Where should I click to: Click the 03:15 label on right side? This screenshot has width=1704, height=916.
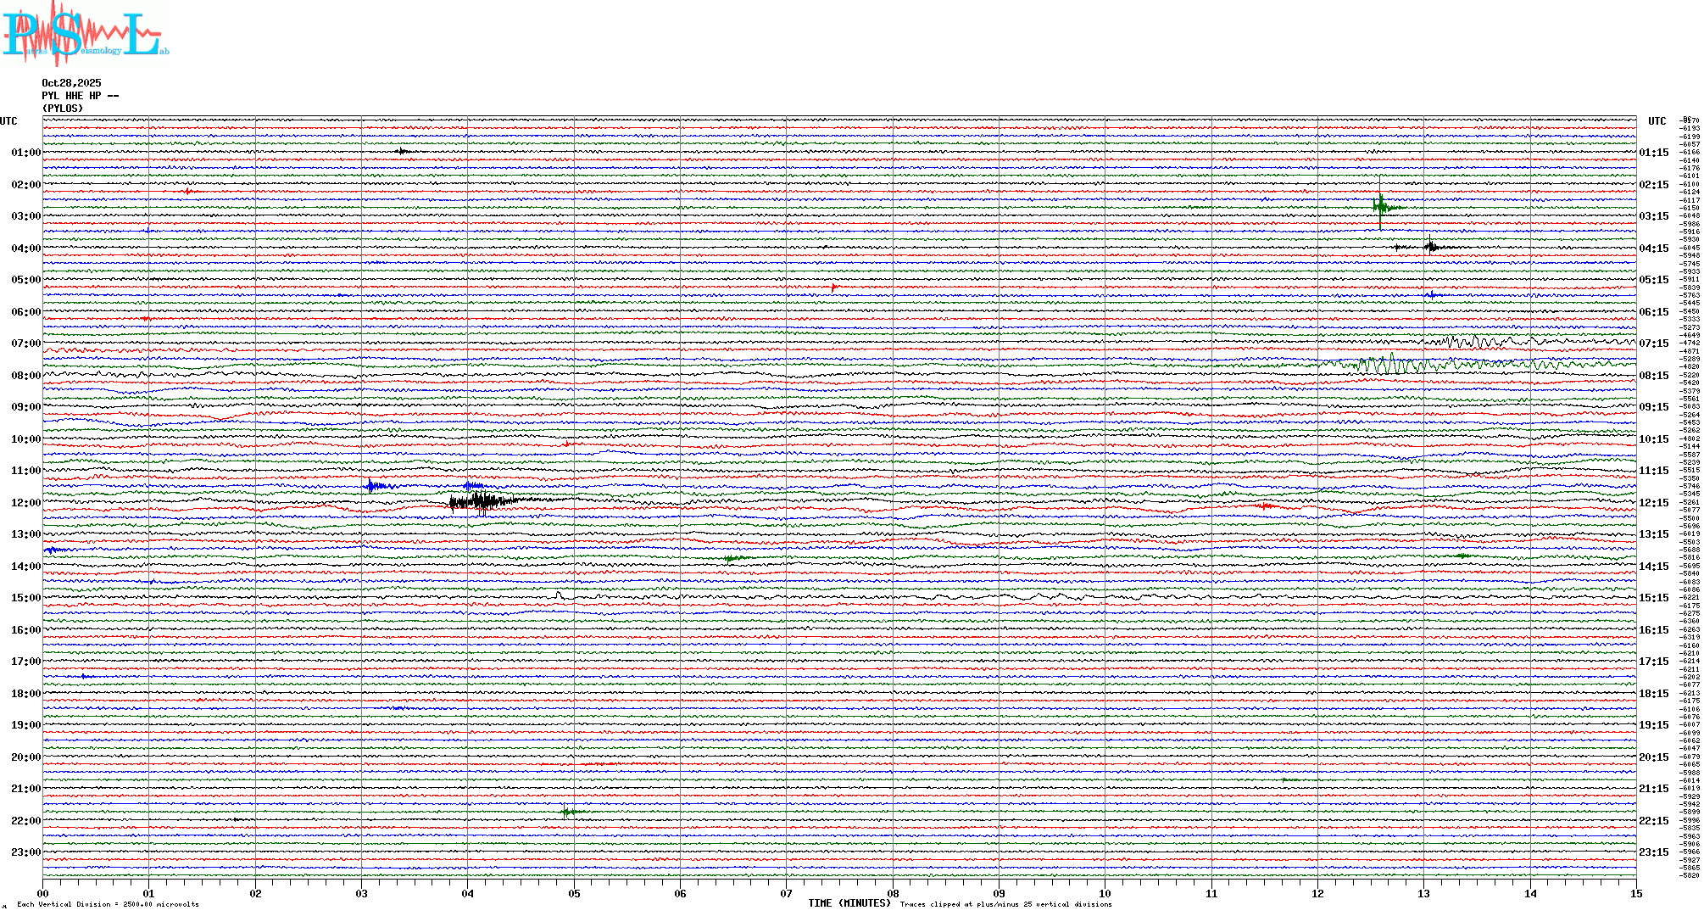pyautogui.click(x=1653, y=216)
